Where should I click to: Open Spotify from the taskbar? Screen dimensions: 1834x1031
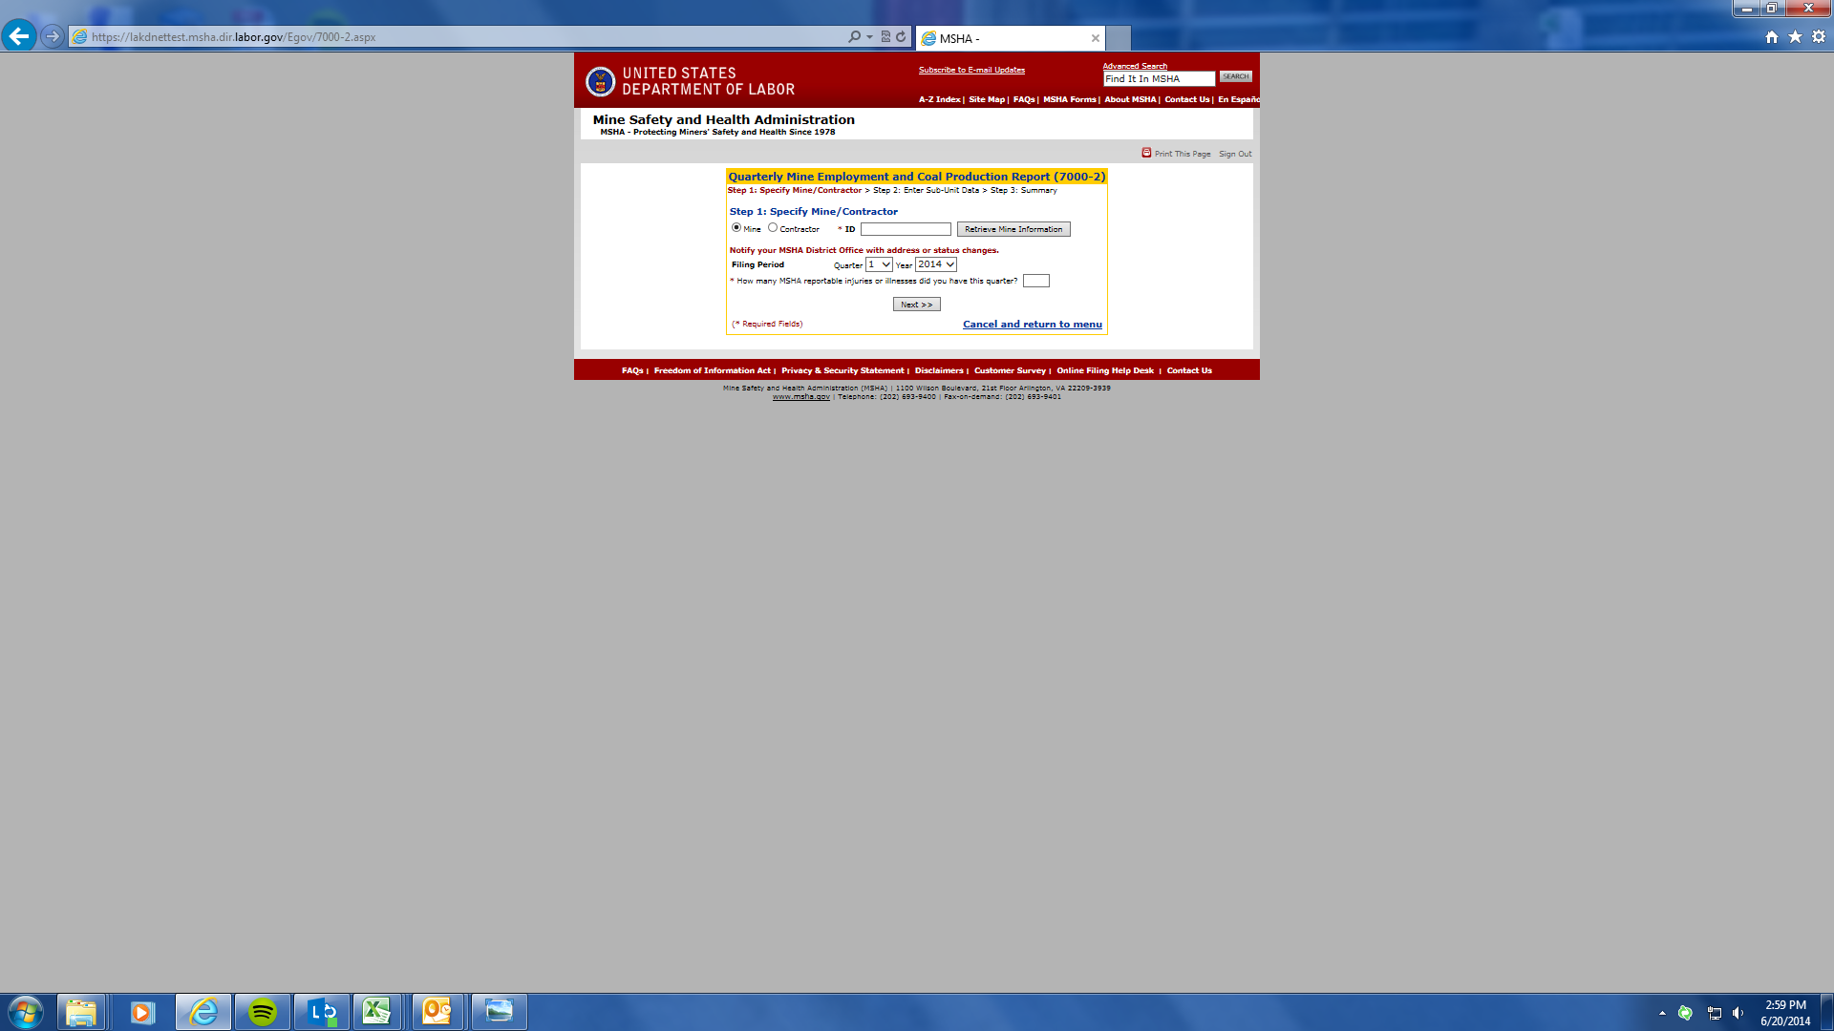pos(262,1011)
